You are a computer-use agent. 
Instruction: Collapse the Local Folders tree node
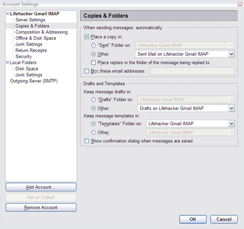[x=7, y=62]
